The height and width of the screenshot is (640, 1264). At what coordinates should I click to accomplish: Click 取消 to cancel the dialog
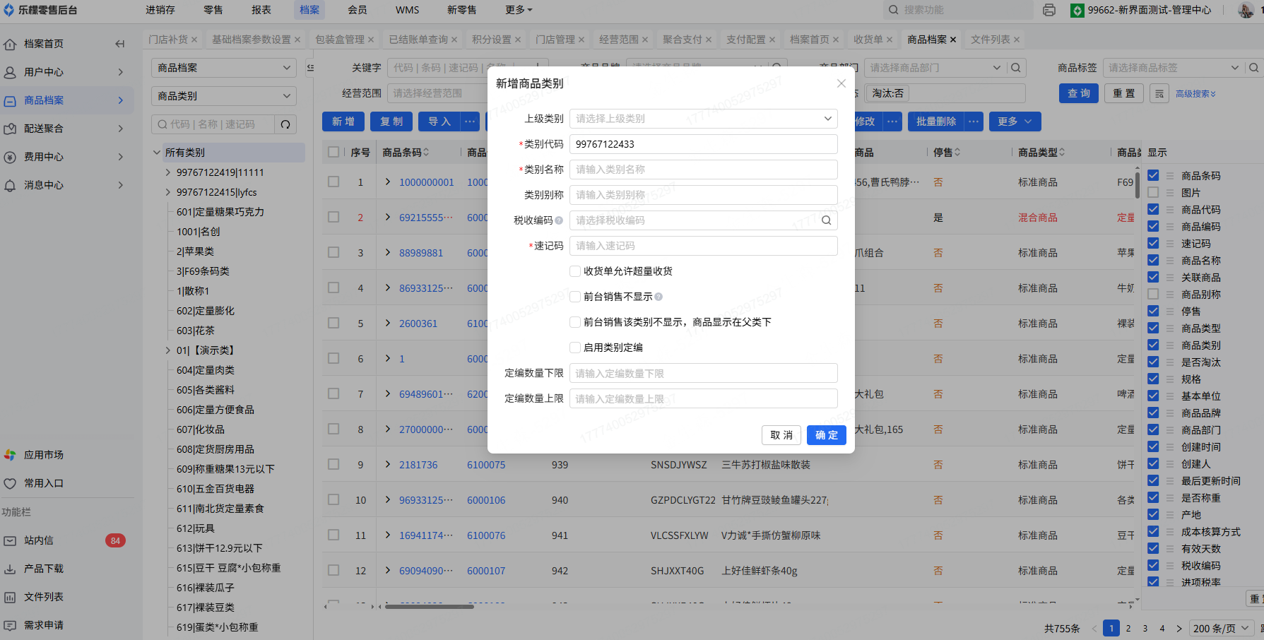[781, 435]
